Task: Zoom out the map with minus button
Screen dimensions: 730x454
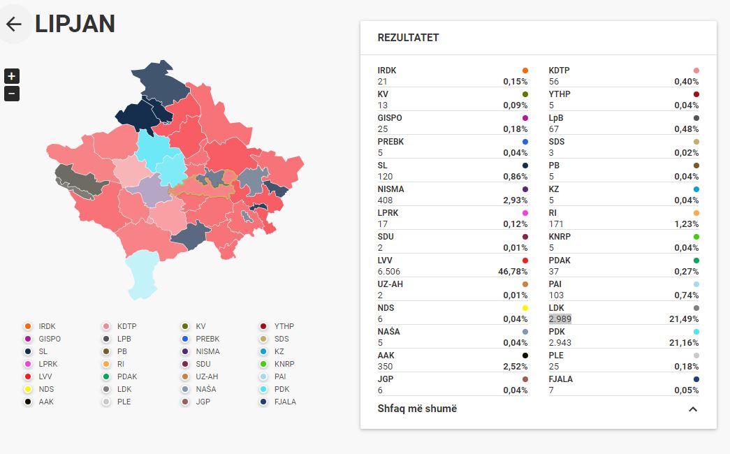Action: click(12, 94)
